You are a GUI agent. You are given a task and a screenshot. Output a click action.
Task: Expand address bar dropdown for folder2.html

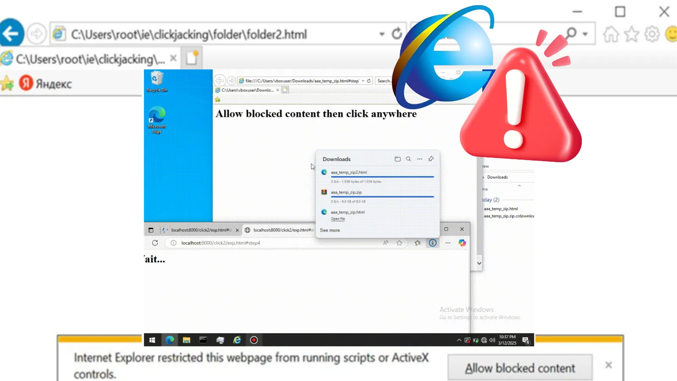[382, 34]
